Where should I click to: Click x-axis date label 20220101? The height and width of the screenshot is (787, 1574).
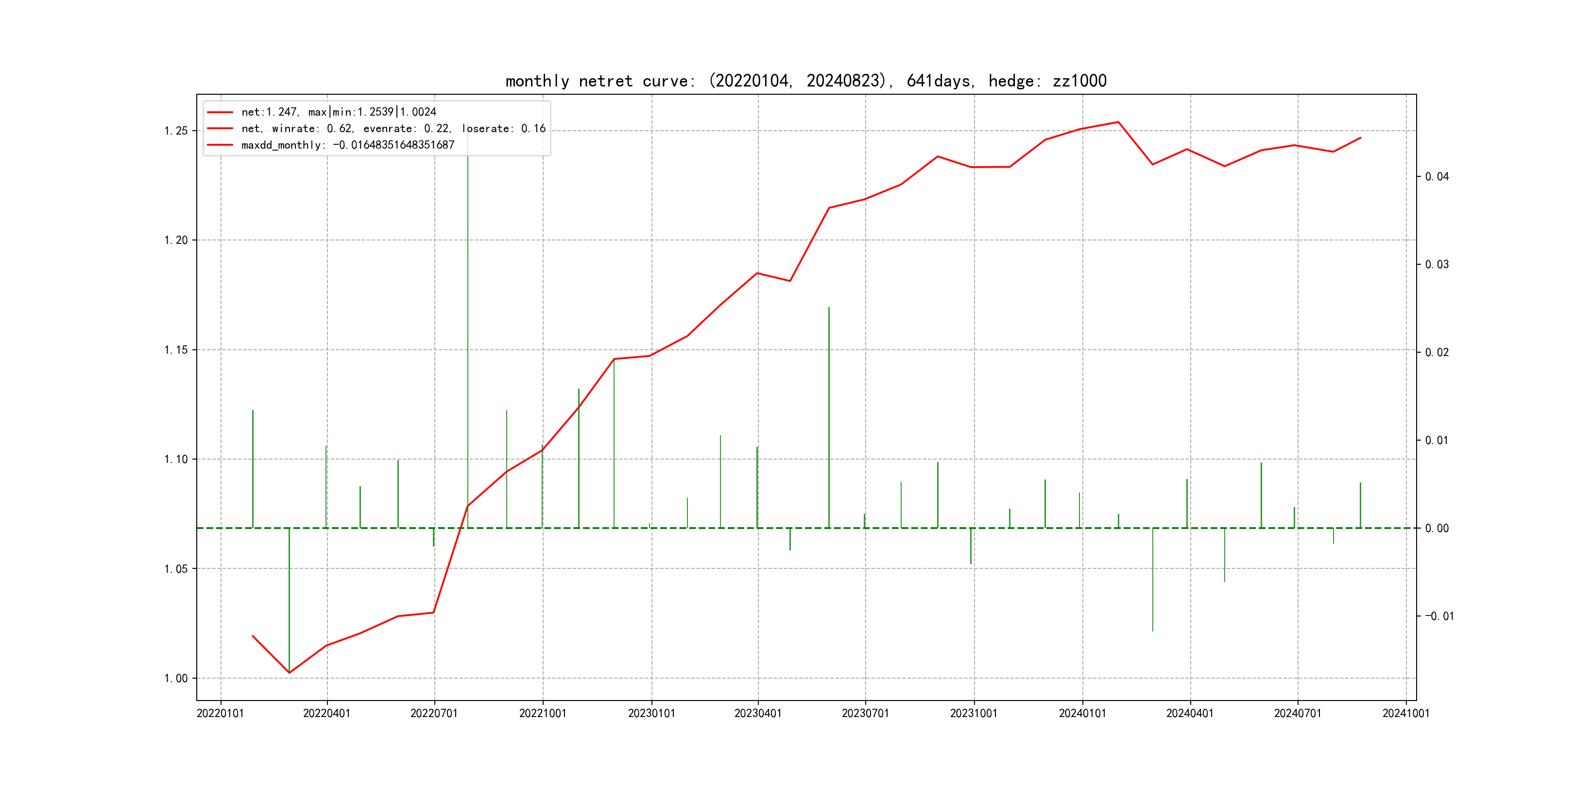(220, 713)
